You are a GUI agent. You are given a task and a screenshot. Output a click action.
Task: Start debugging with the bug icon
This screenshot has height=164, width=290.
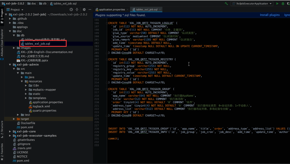click(x=283, y=3)
